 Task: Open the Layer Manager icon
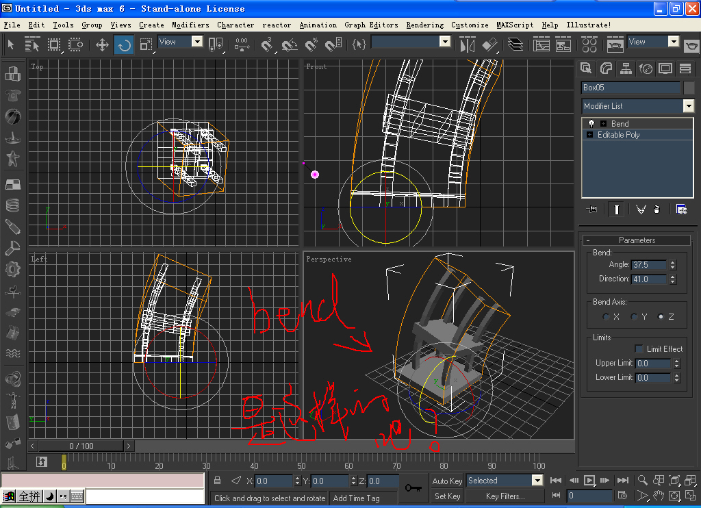(x=515, y=45)
